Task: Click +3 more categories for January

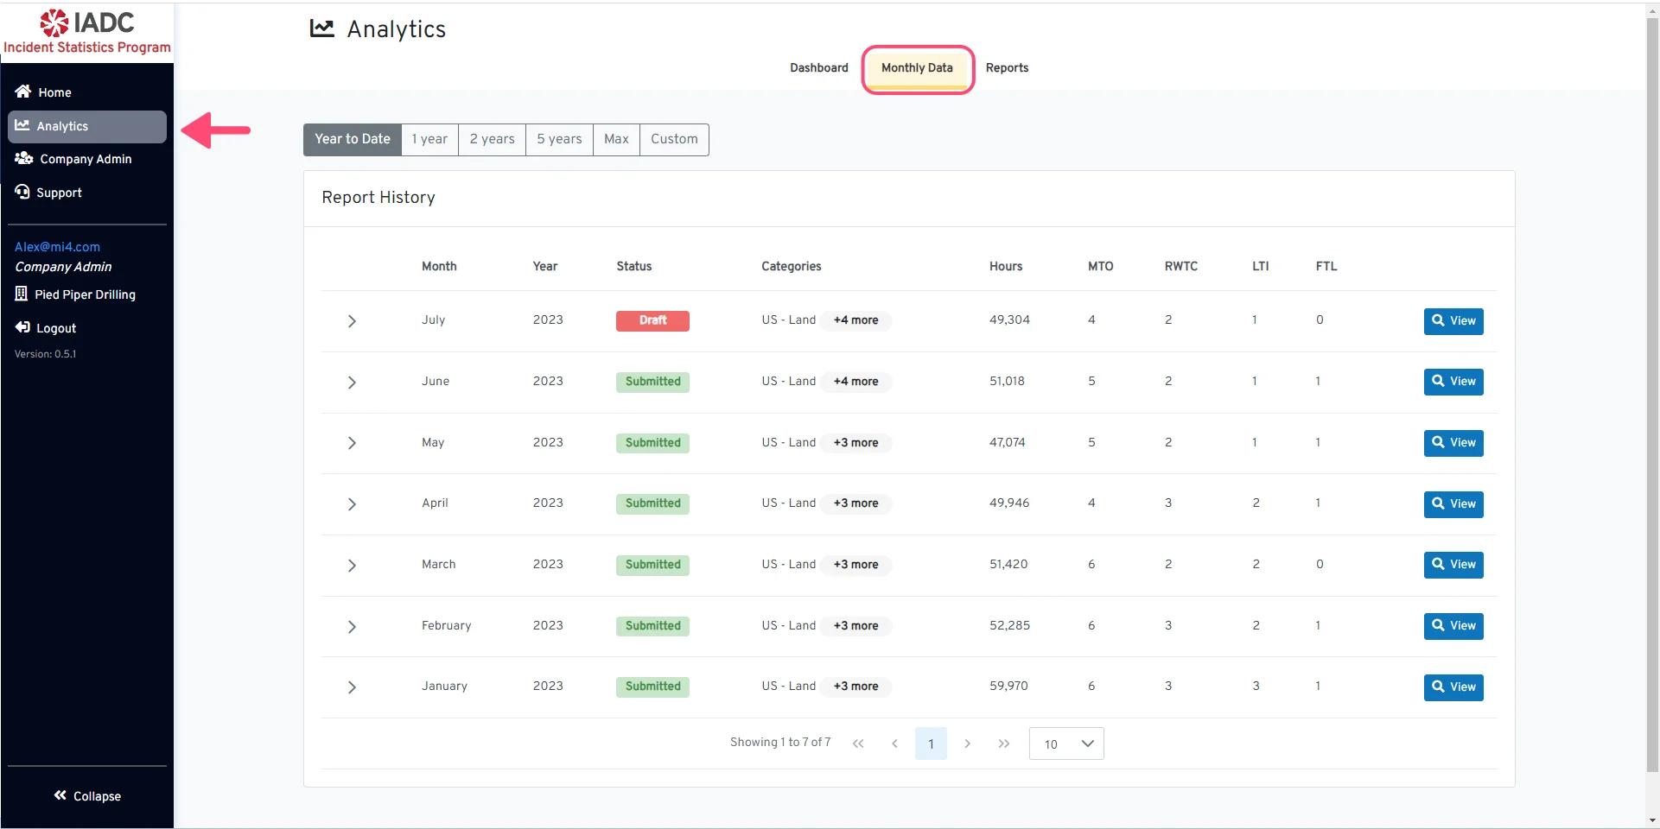Action: coord(855,687)
